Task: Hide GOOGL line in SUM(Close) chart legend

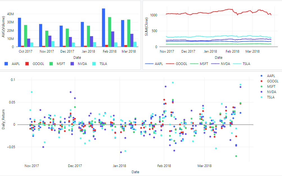Action: click(x=177, y=64)
